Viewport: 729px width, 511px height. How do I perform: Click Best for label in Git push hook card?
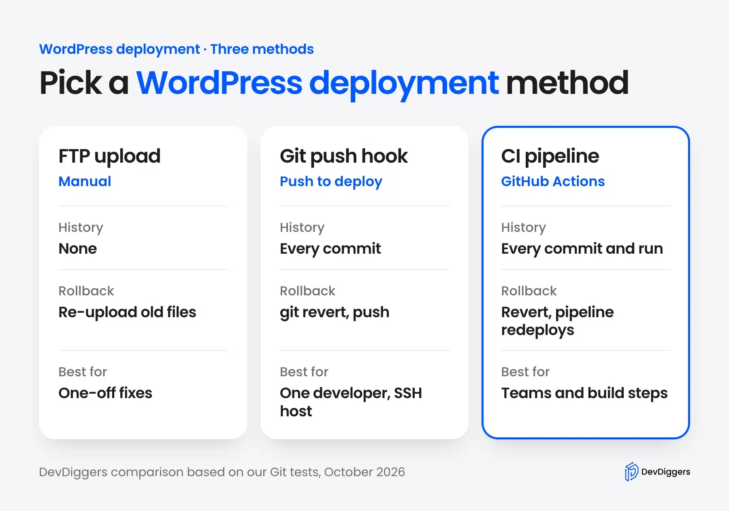point(304,372)
